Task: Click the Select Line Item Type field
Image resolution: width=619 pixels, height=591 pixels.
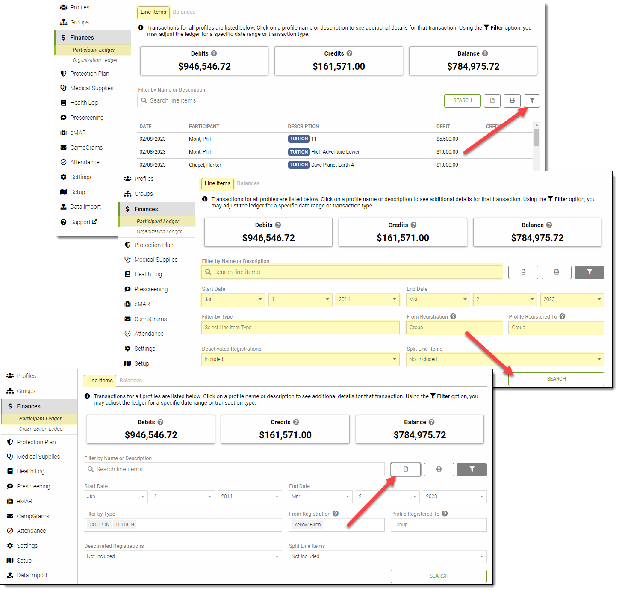Action: (300, 328)
